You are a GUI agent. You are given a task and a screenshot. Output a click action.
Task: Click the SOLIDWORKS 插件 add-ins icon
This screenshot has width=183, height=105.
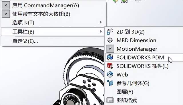coord(110,66)
